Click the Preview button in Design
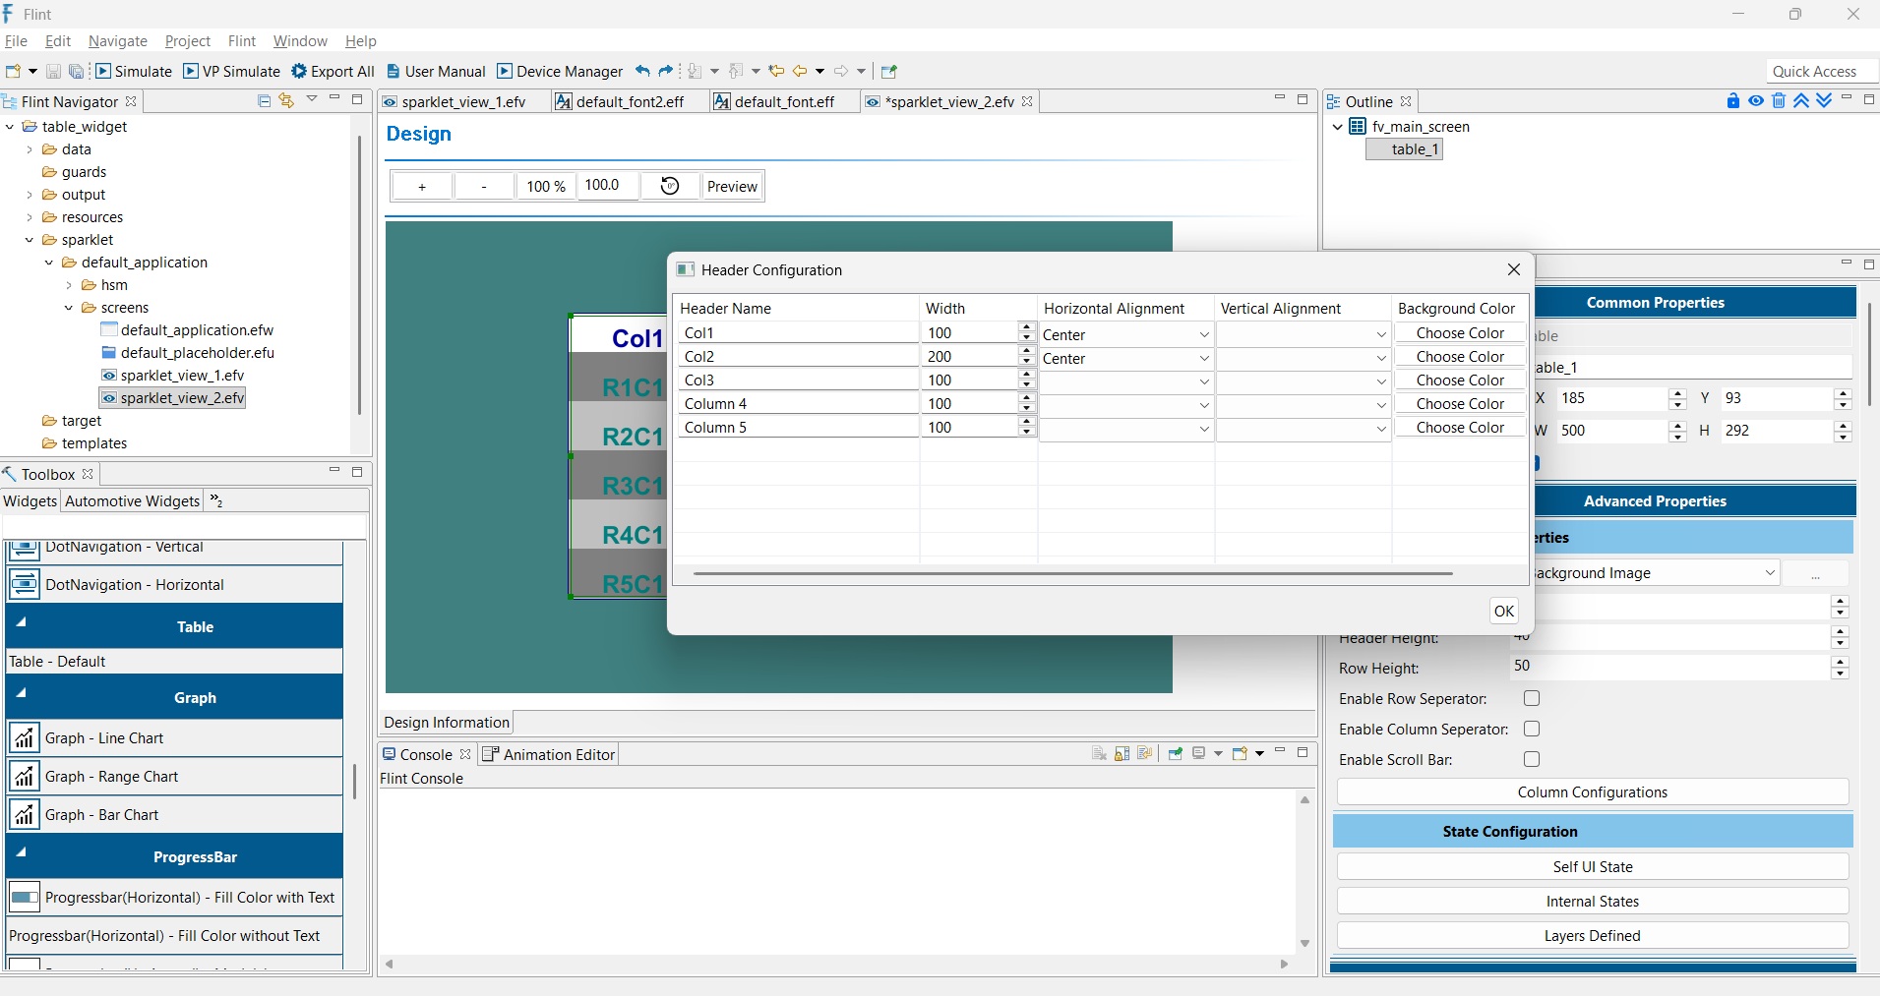Screen dimensions: 1880x996 732,186
